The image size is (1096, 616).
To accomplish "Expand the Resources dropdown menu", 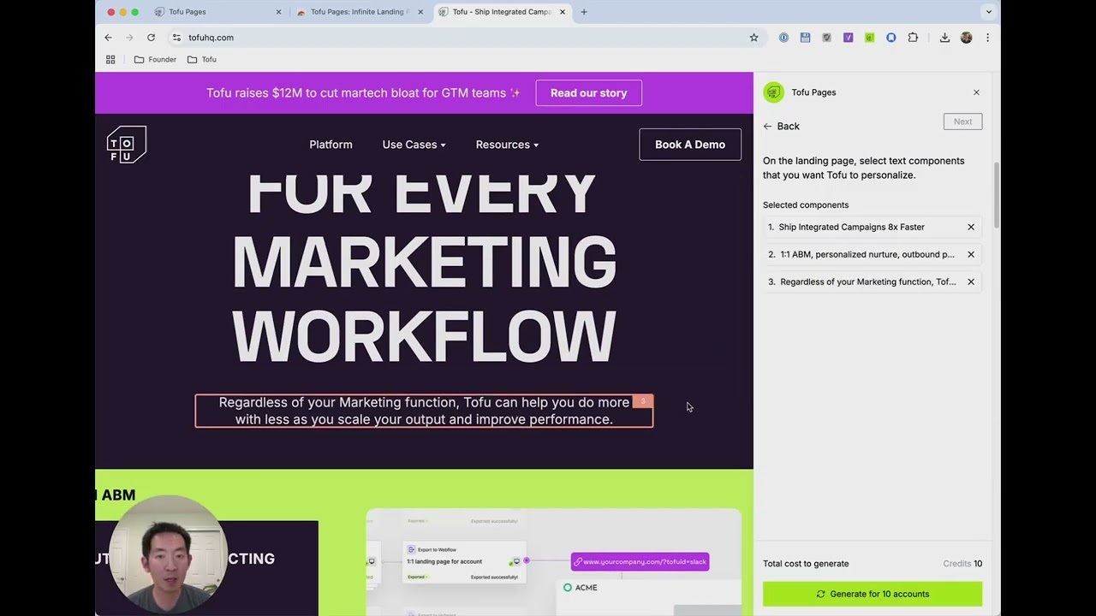I will 507,145.
